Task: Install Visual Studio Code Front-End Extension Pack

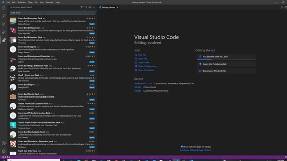Action: (92, 128)
